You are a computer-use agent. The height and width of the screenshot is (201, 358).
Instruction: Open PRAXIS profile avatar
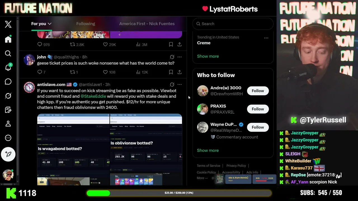coord(202,109)
